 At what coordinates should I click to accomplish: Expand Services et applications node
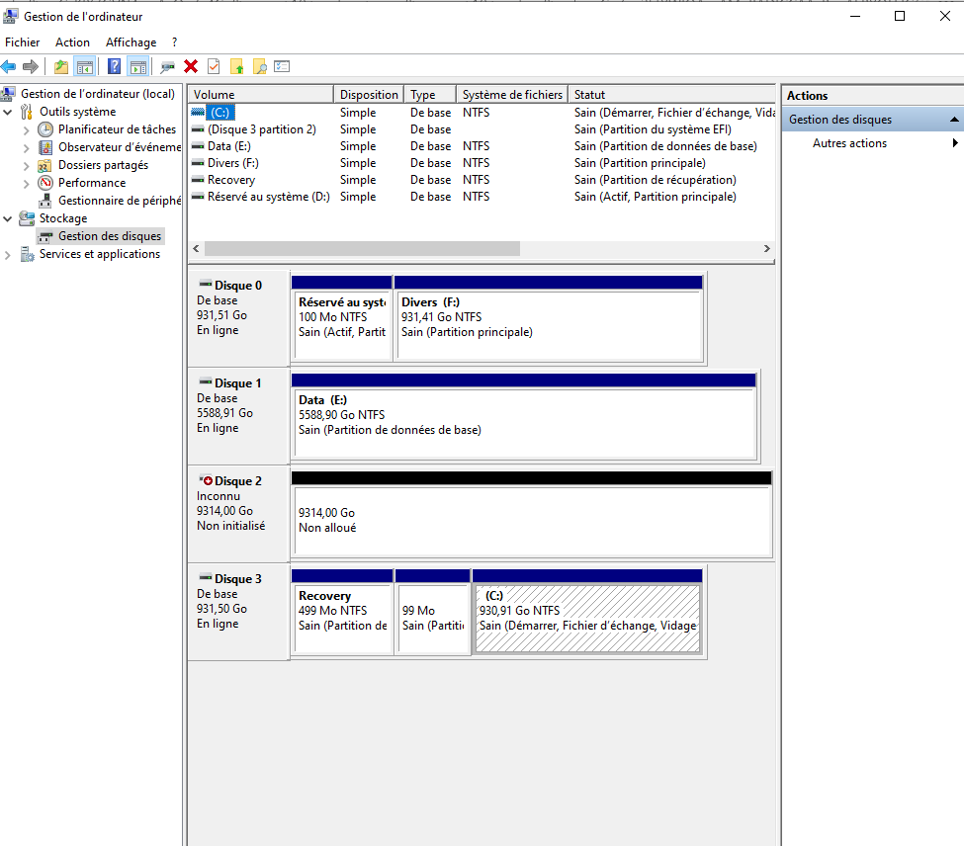(7, 255)
